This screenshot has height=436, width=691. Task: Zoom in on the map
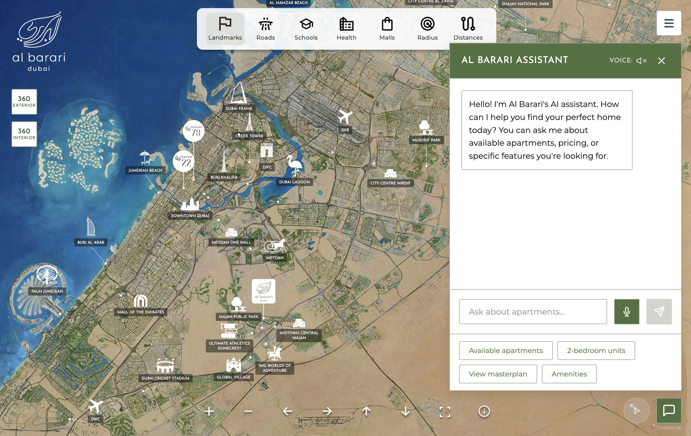tap(209, 411)
